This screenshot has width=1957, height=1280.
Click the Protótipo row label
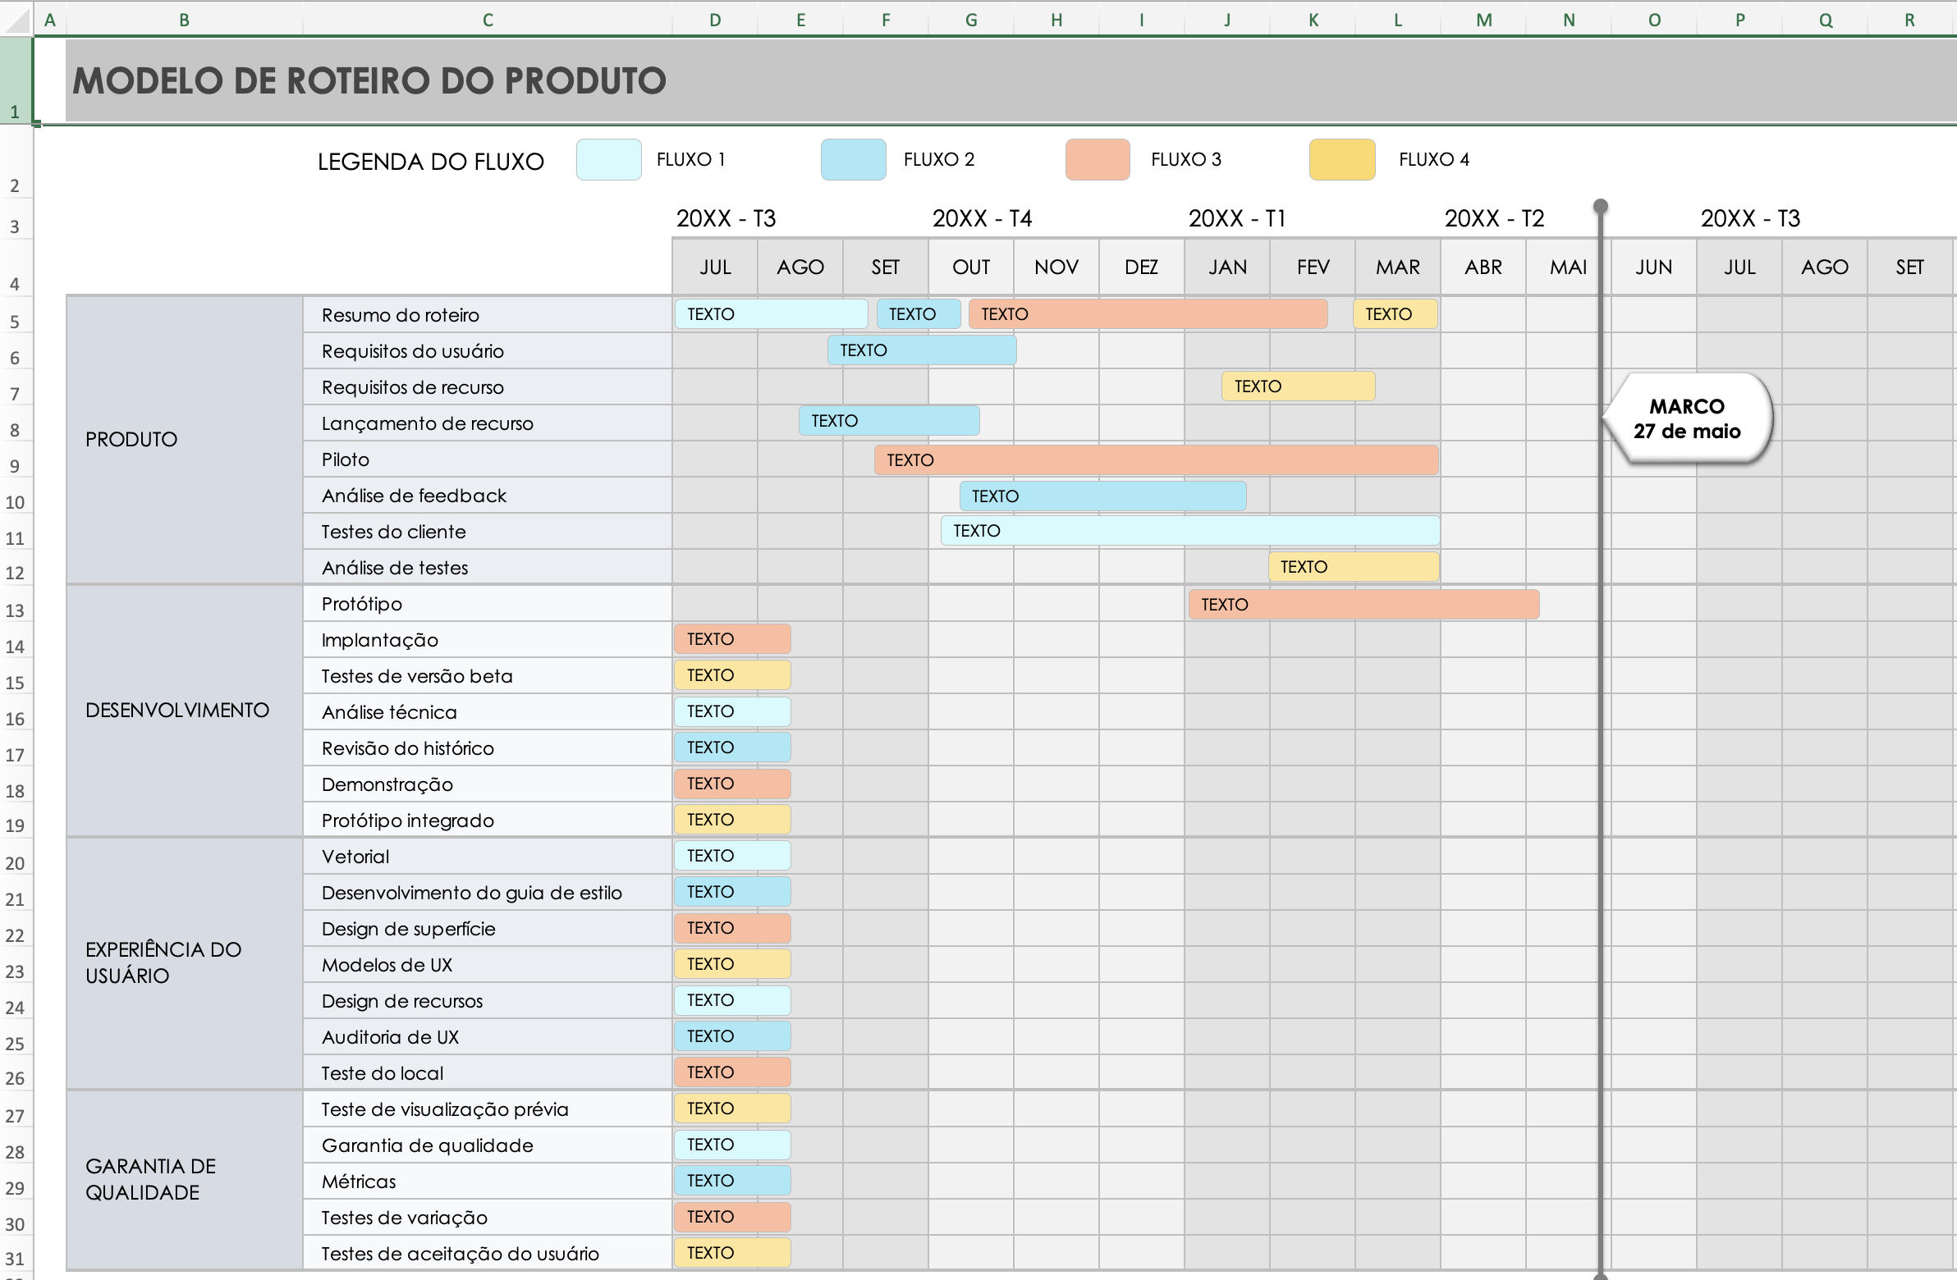click(x=362, y=604)
